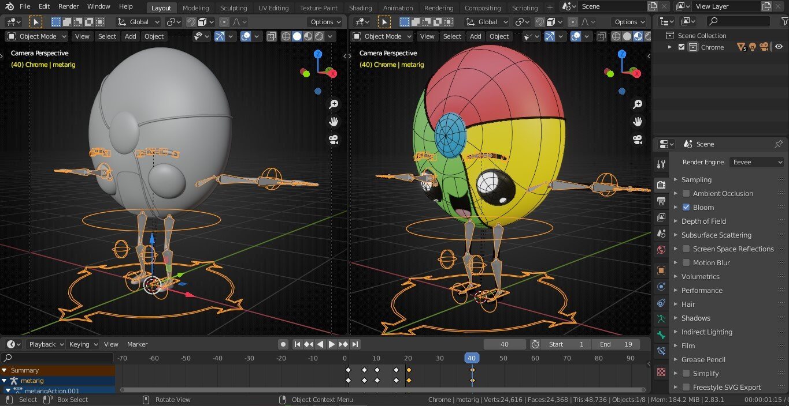Open the Keying menu in timeline
Viewport: 789px width, 406px height.
[83, 344]
